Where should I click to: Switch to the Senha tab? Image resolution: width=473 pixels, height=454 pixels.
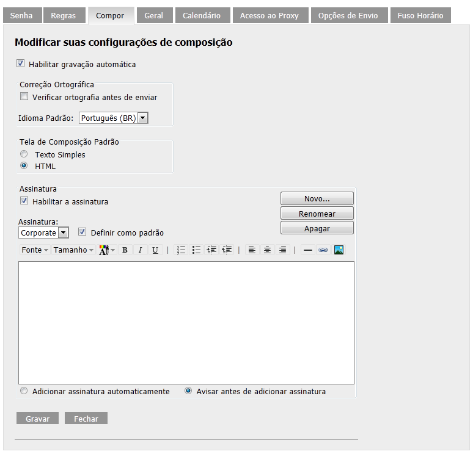click(23, 16)
